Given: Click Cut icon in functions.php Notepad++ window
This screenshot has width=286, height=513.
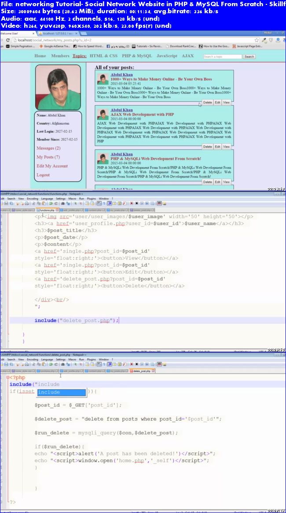Looking at the screenshot, I should [x=33, y=203].
